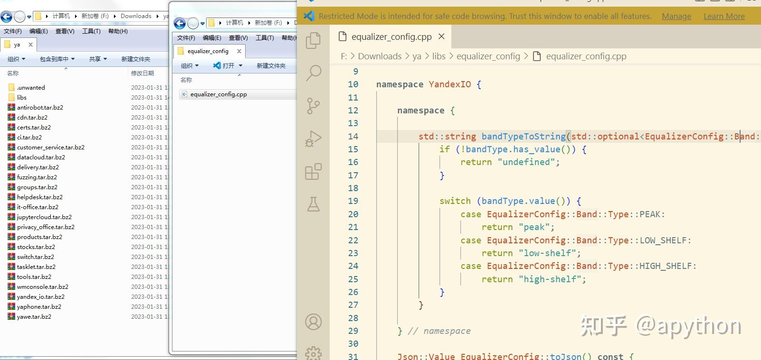Screen dimensions: 761x360
Task: Open the Run and Debug view
Action: click(x=313, y=138)
